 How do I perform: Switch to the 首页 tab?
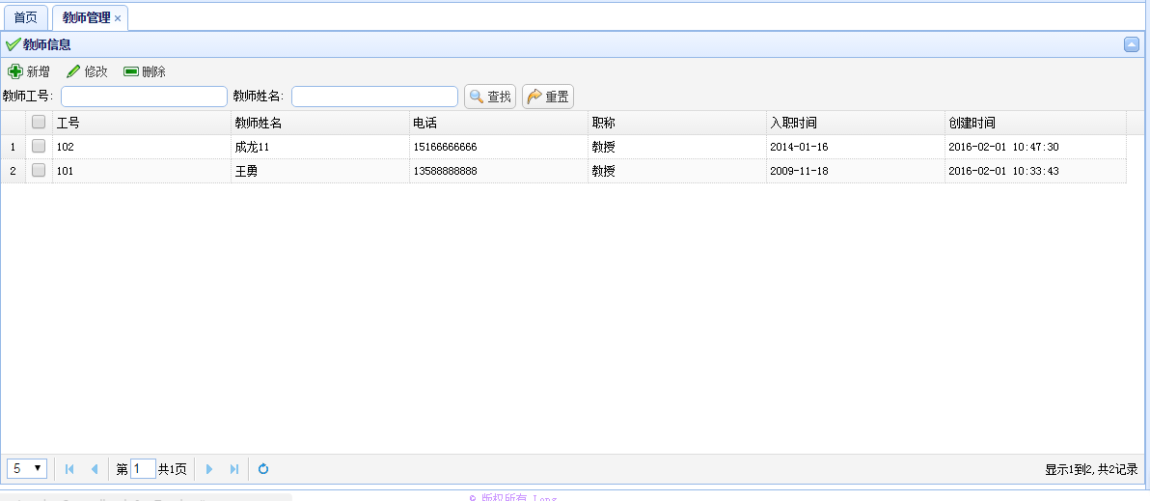pyautogui.click(x=26, y=17)
